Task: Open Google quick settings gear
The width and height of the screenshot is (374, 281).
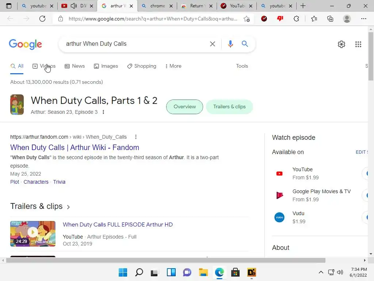Action: (341, 44)
